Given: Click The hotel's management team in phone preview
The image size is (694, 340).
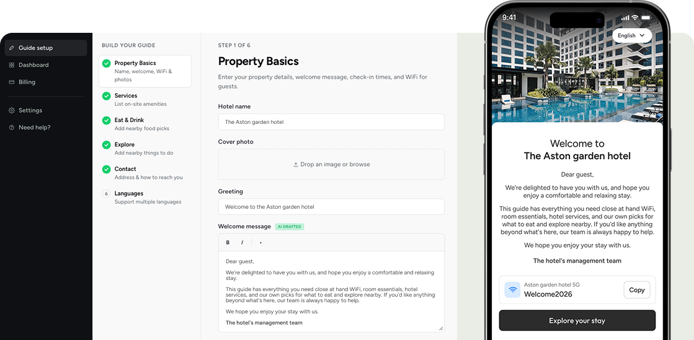Looking at the screenshot, I should [x=577, y=261].
